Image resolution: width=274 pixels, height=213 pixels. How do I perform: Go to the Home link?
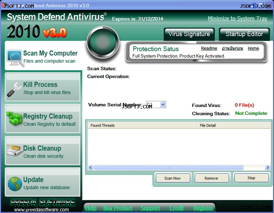point(253,48)
